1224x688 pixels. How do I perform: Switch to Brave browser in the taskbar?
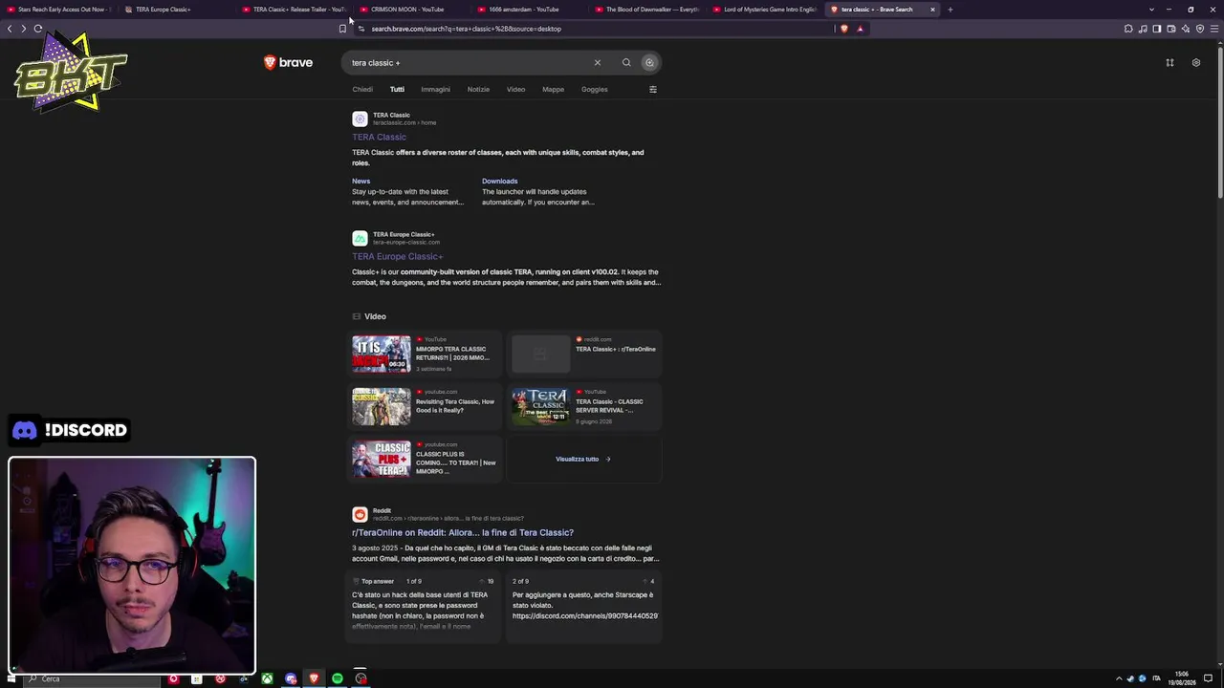click(314, 679)
